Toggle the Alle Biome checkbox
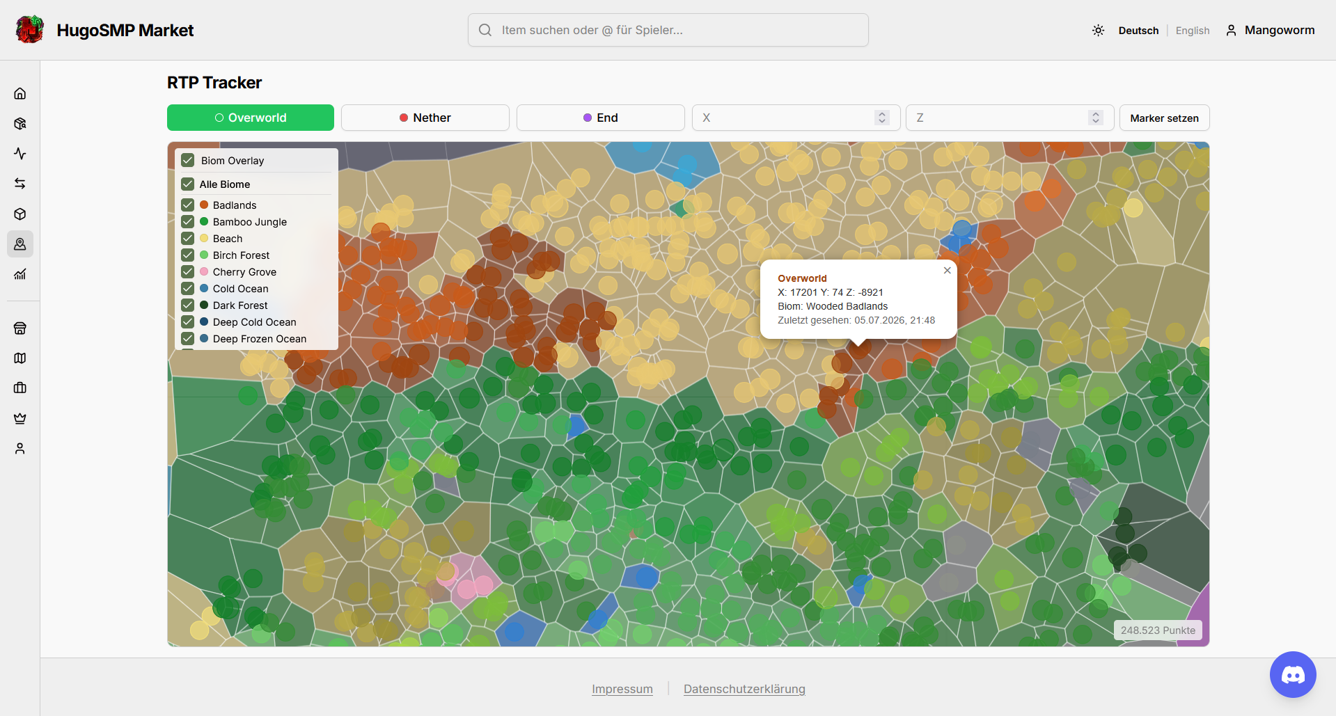Screen dimensions: 1336x716 click(x=188, y=184)
